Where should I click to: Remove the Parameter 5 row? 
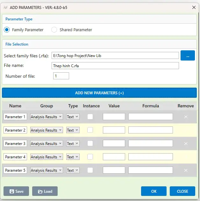coord(186,170)
